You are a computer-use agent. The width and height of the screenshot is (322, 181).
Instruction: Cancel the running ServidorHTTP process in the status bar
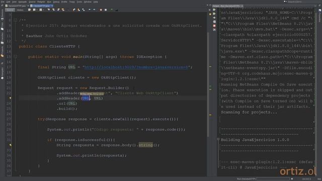(x=292, y=179)
